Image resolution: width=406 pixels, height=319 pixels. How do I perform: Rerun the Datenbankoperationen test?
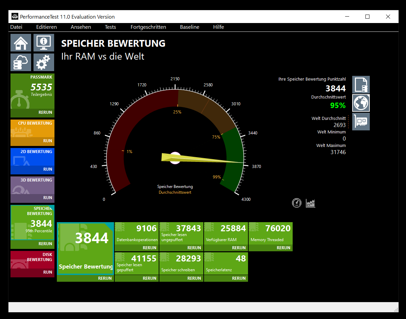[x=137, y=248]
